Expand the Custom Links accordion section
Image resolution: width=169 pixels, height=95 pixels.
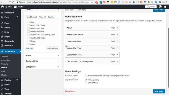42,61
